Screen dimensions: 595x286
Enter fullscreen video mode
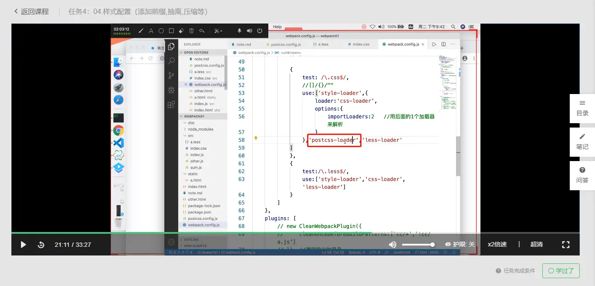566,245
